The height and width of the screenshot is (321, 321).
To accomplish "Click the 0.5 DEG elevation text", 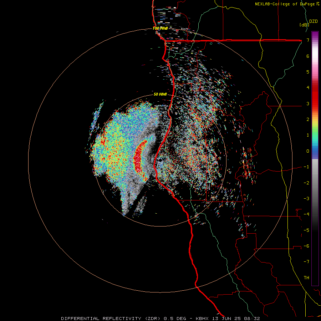I will pyautogui.click(x=175, y=319).
